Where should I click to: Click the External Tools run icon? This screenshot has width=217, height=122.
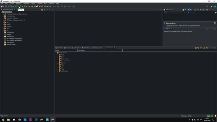point(25,6)
